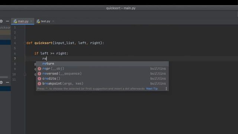Switch to the test.py tab
This screenshot has width=238, height=134.
[x=45, y=21]
